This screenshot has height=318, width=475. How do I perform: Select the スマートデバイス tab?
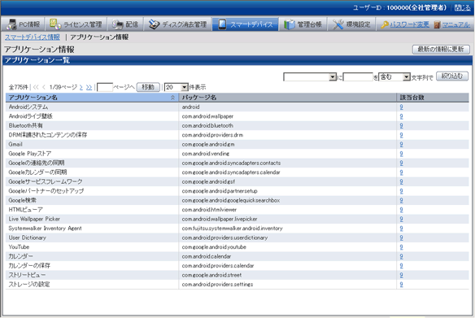click(x=245, y=24)
